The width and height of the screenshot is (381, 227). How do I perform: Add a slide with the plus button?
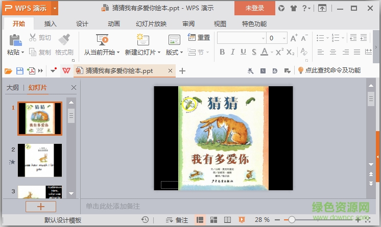click(x=41, y=207)
